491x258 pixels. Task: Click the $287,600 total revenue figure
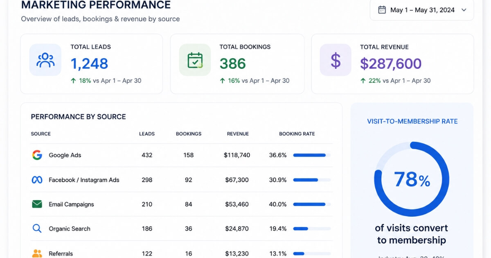391,63
